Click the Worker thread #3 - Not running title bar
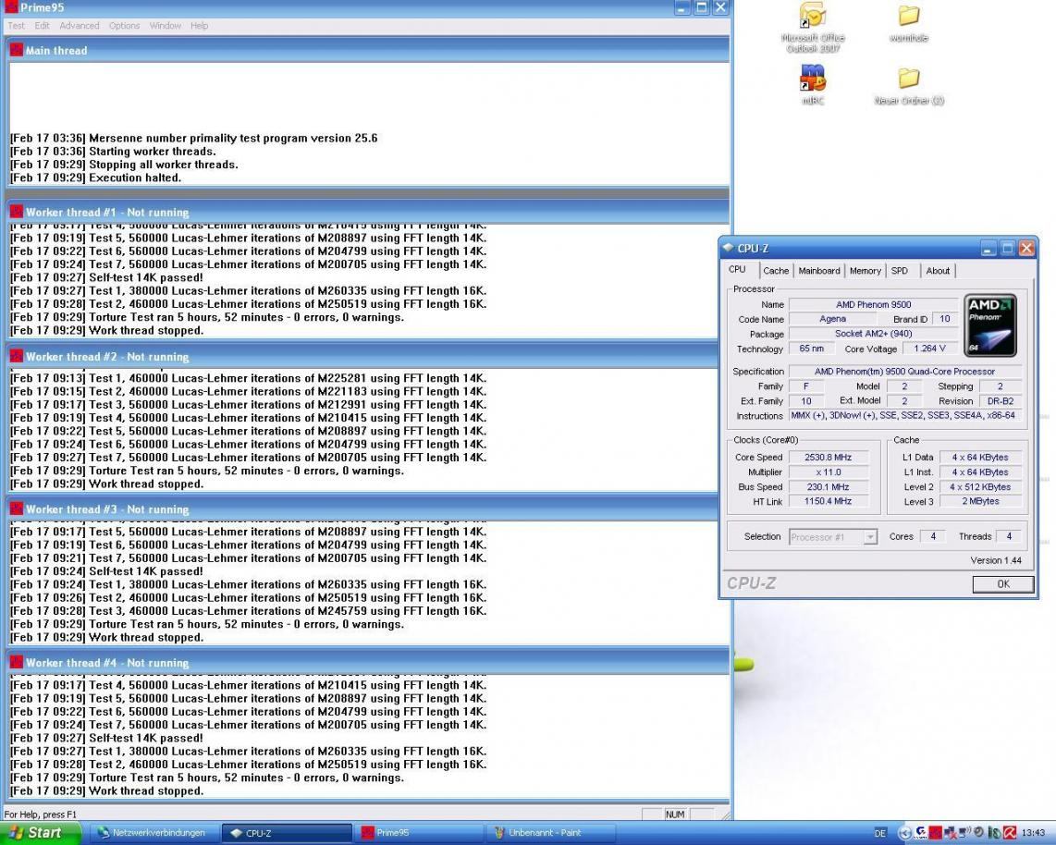 click(x=368, y=509)
